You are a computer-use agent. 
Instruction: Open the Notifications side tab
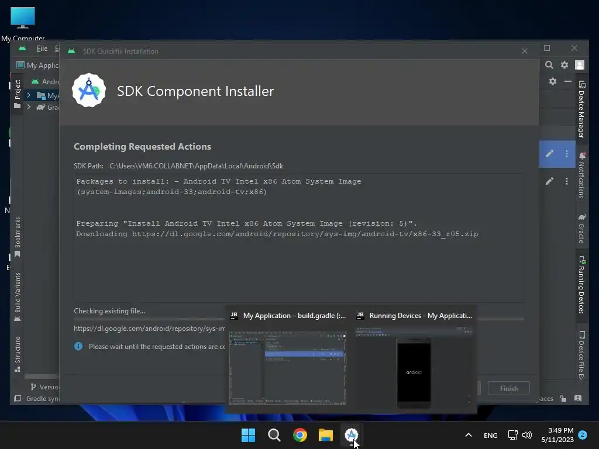[x=581, y=175]
